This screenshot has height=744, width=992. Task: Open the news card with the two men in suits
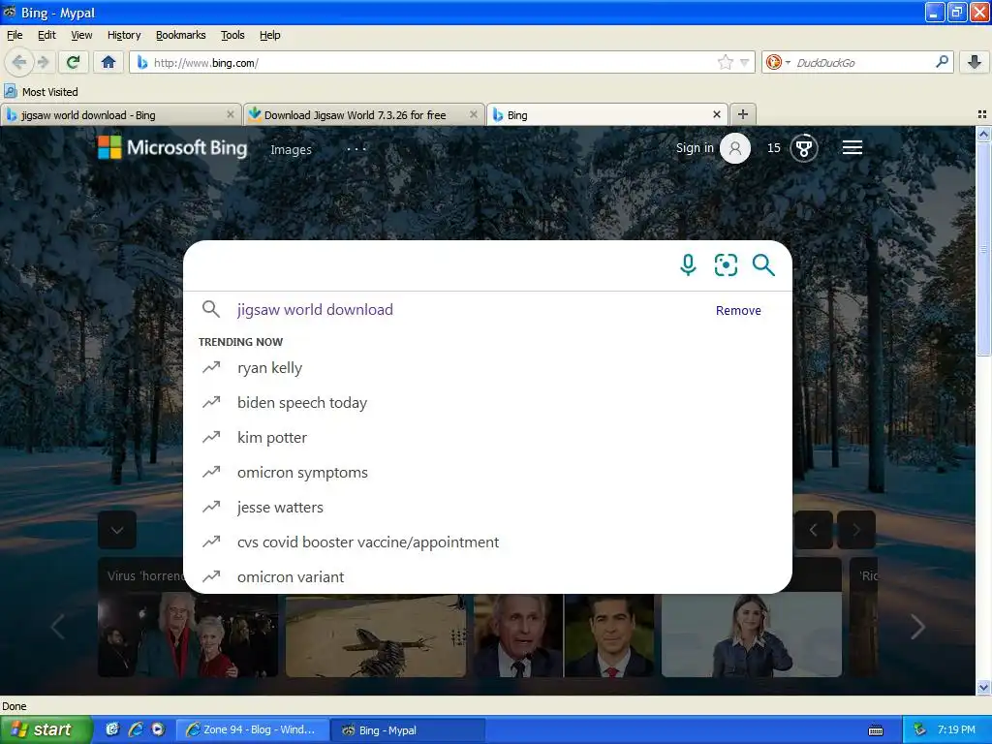[x=564, y=635]
